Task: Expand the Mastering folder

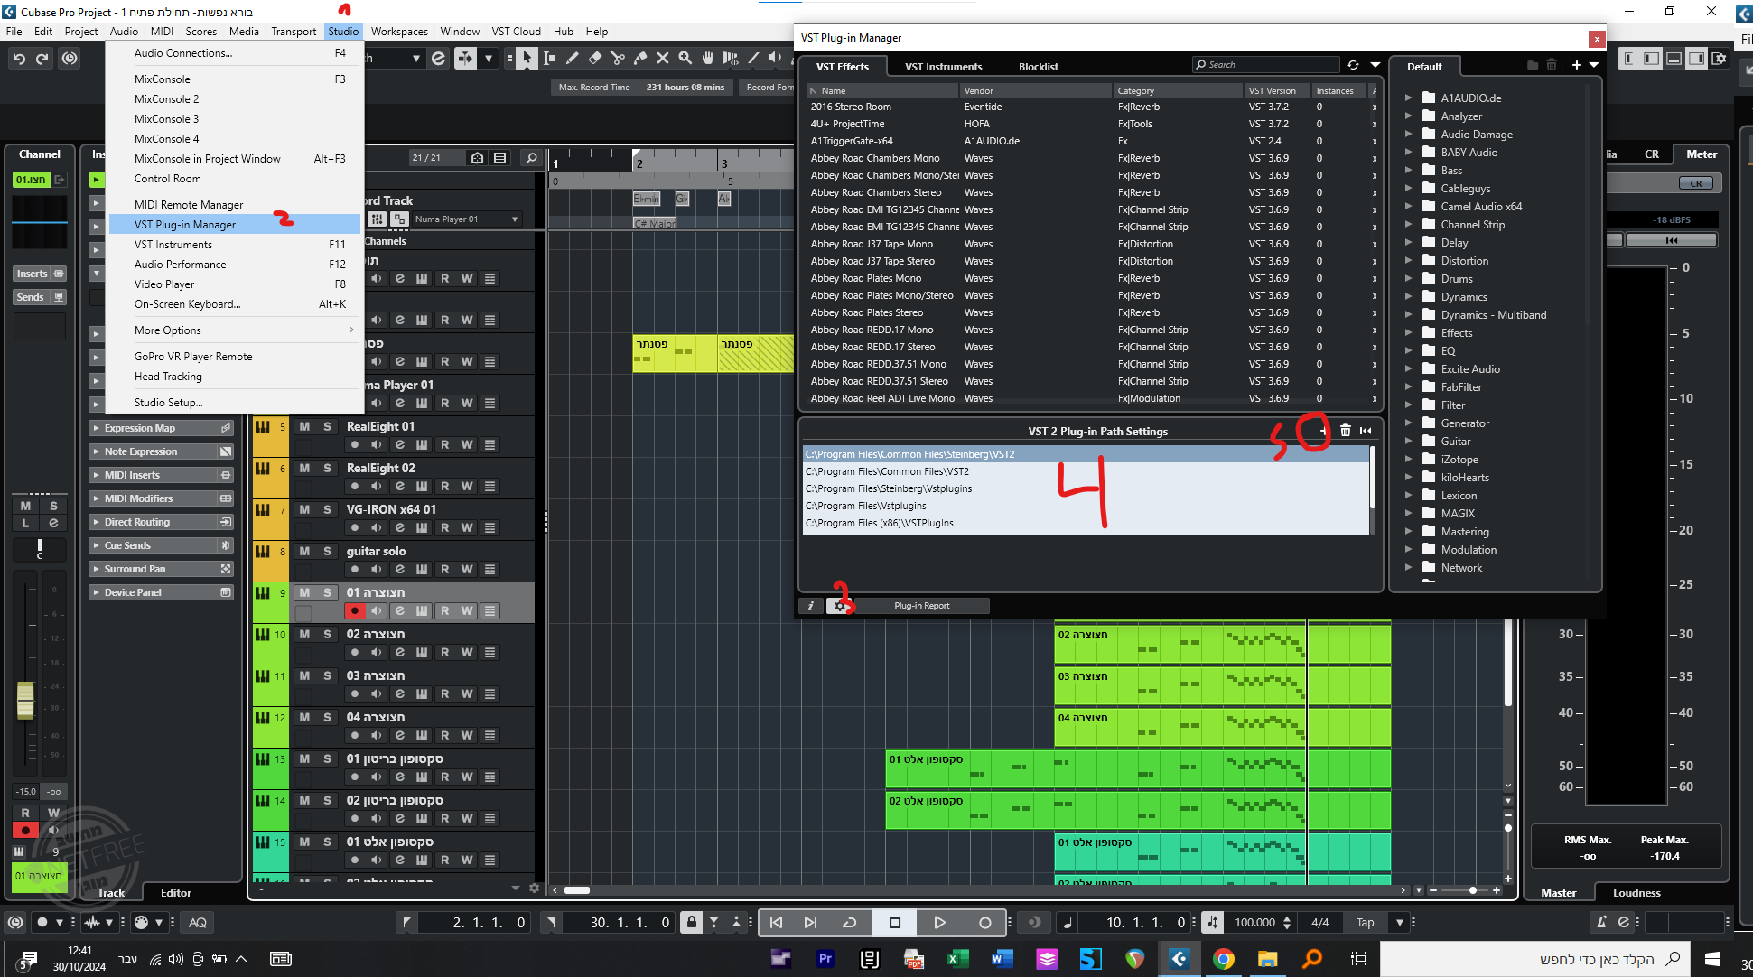Action: [1408, 531]
